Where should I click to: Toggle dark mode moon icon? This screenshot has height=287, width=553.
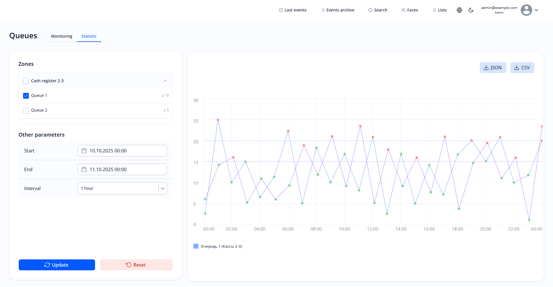(x=471, y=10)
